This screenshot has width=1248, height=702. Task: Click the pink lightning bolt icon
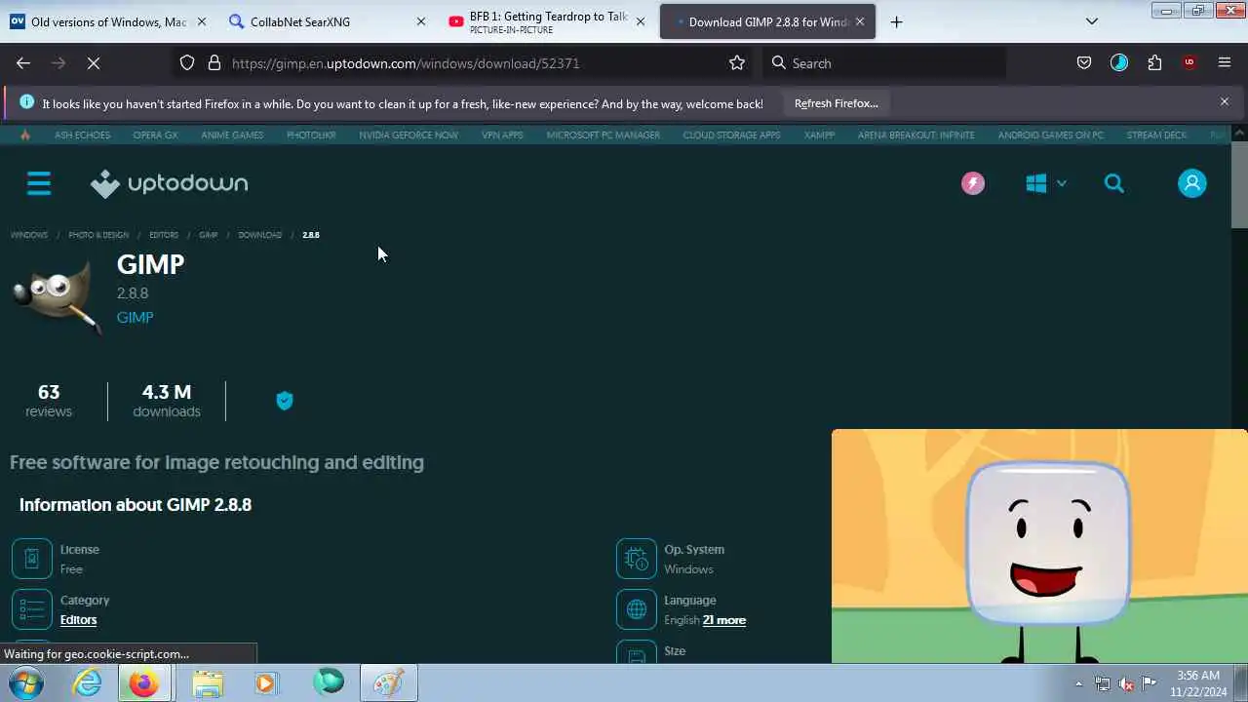pos(973,183)
